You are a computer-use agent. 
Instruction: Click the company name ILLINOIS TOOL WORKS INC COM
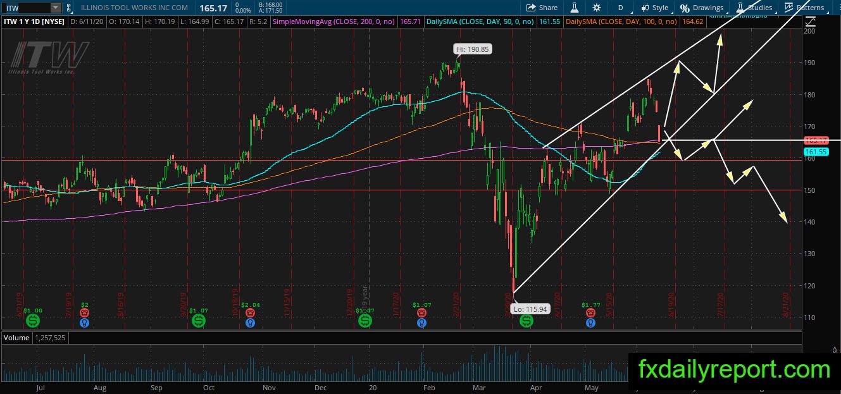coord(135,8)
